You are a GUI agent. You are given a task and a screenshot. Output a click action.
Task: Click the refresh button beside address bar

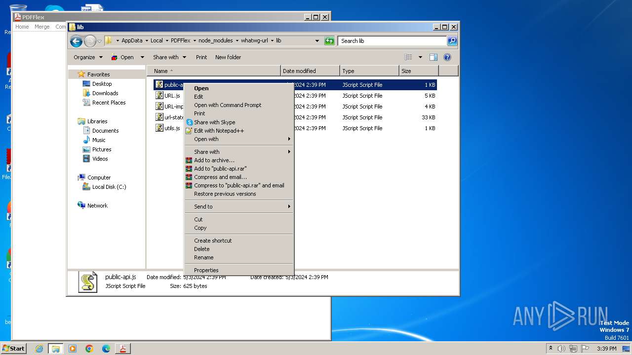click(x=329, y=41)
